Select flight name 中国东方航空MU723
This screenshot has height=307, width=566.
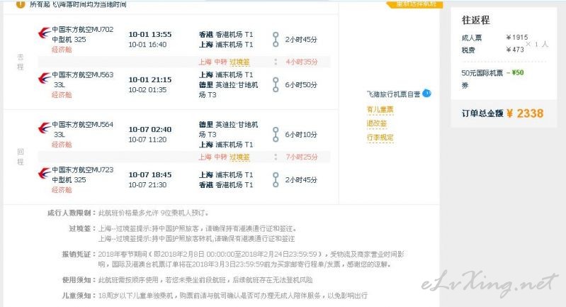[83, 169]
